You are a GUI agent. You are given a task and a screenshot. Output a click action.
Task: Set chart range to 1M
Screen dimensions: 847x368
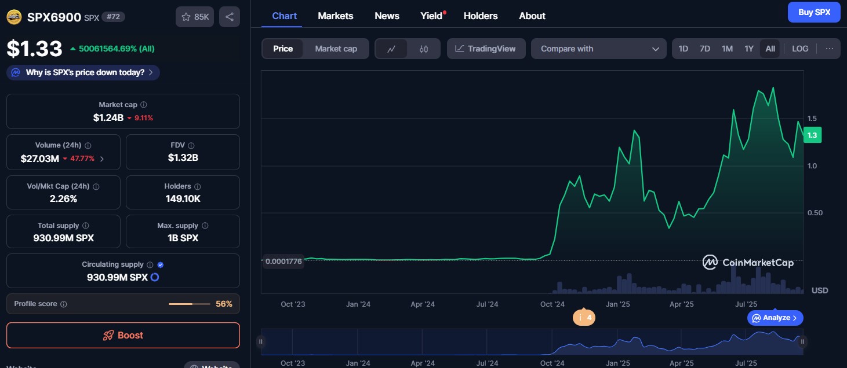[x=727, y=49]
